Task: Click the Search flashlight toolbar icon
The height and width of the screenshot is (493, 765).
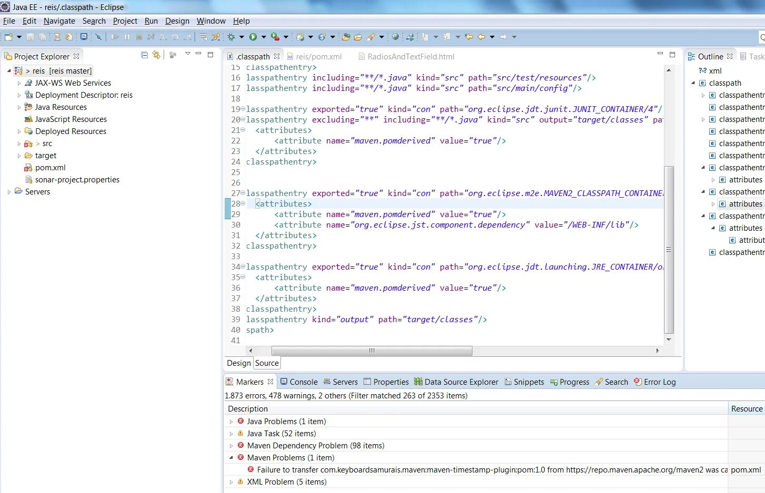Action: pos(371,37)
